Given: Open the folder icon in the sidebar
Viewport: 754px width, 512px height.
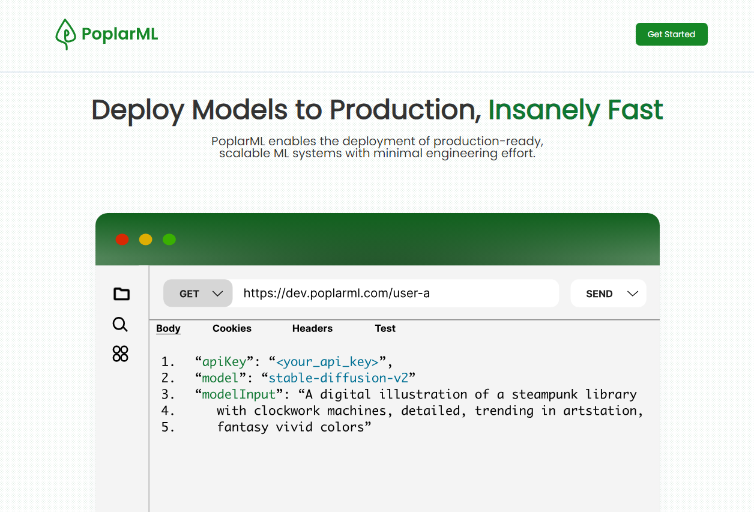Looking at the screenshot, I should (x=121, y=294).
